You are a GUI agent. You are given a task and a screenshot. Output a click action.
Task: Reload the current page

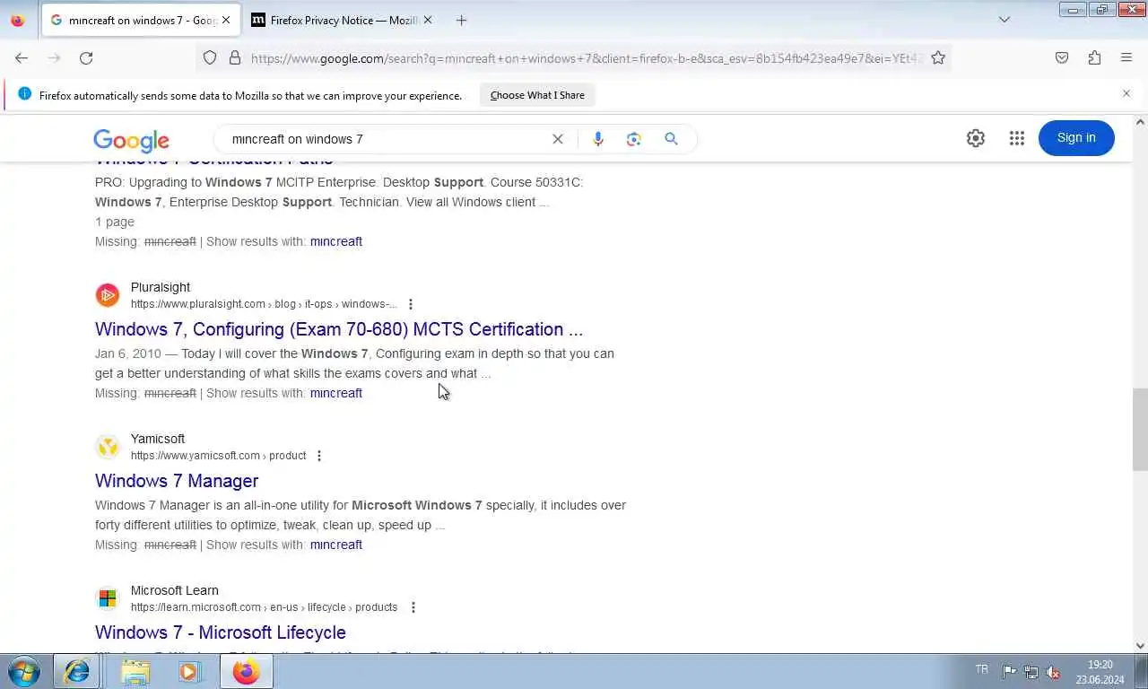(x=86, y=57)
